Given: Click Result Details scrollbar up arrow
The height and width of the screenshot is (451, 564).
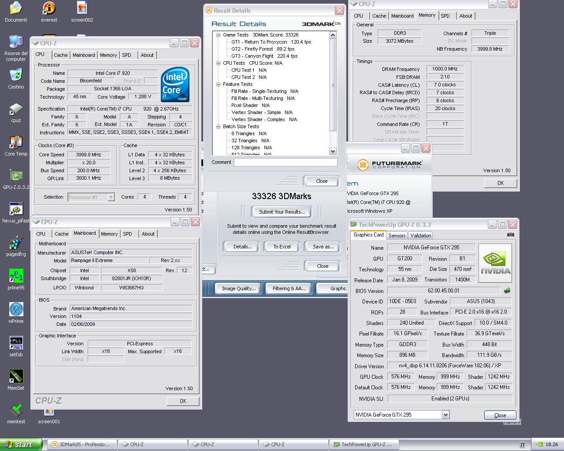Looking at the screenshot, I should [x=333, y=35].
